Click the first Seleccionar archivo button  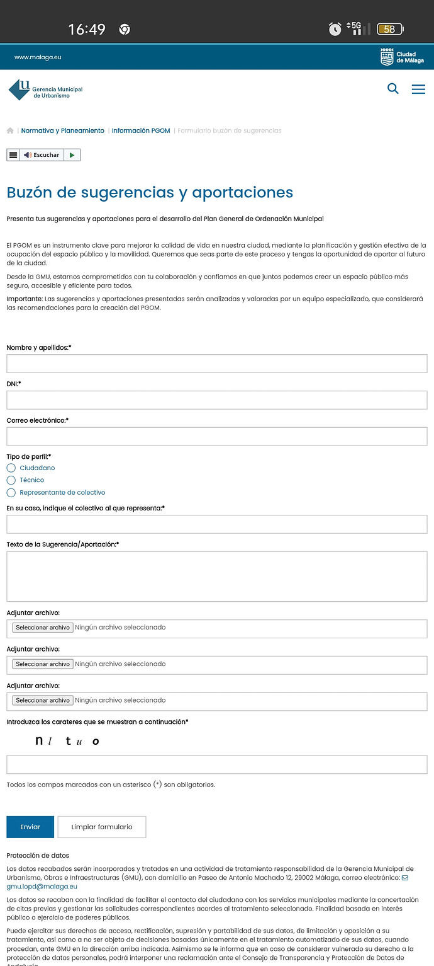click(42, 628)
